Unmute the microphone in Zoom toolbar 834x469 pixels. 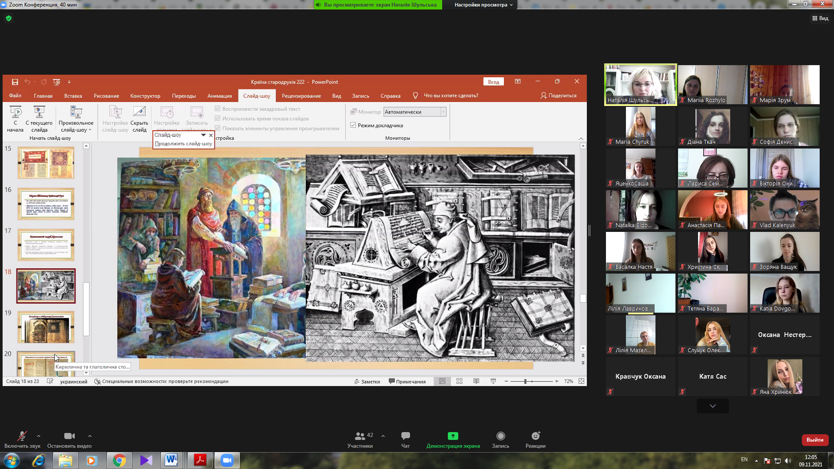coord(22,436)
